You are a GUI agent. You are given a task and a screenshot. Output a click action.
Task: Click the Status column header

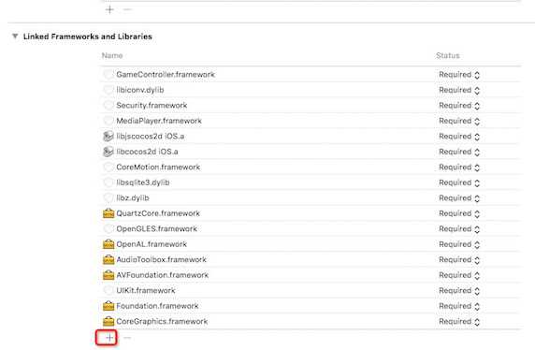point(448,55)
